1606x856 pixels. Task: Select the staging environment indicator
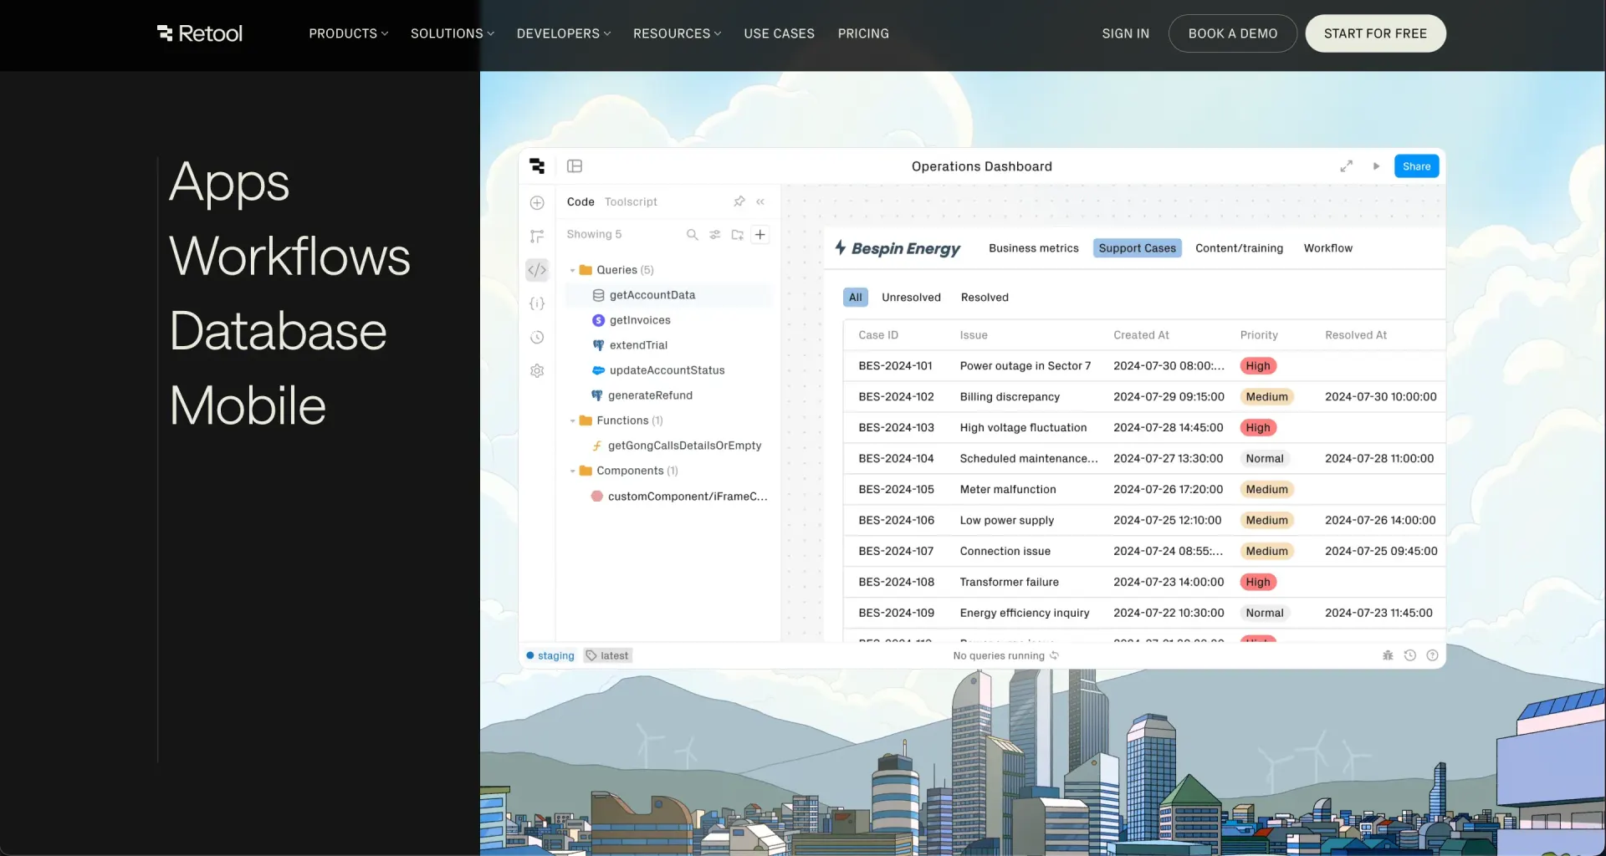[x=550, y=655]
